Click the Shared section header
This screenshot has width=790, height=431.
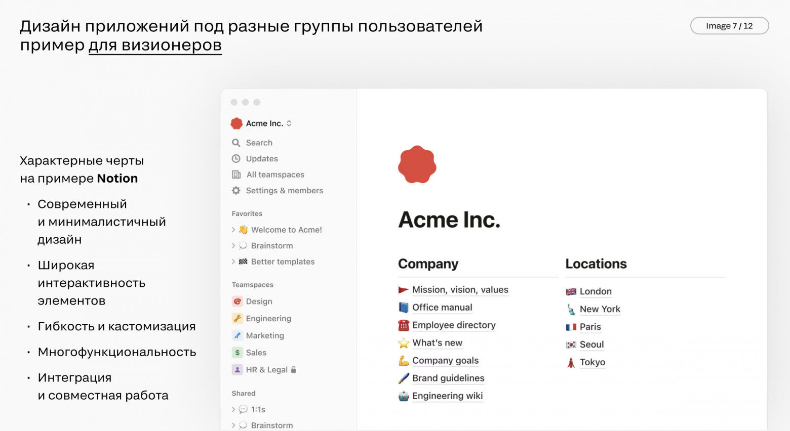click(243, 393)
